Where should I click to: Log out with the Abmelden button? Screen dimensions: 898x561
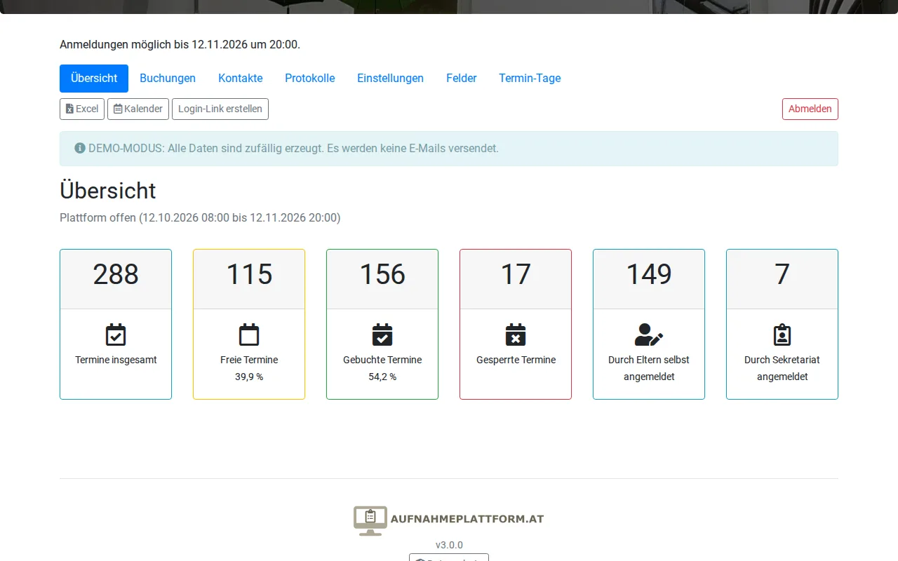810,109
